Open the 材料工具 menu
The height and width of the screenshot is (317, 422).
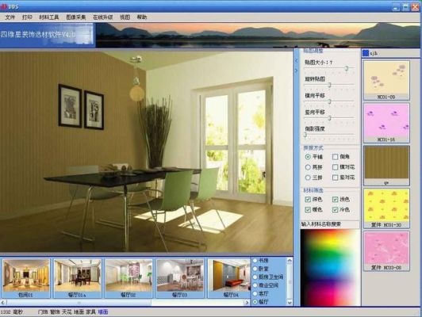48,17
